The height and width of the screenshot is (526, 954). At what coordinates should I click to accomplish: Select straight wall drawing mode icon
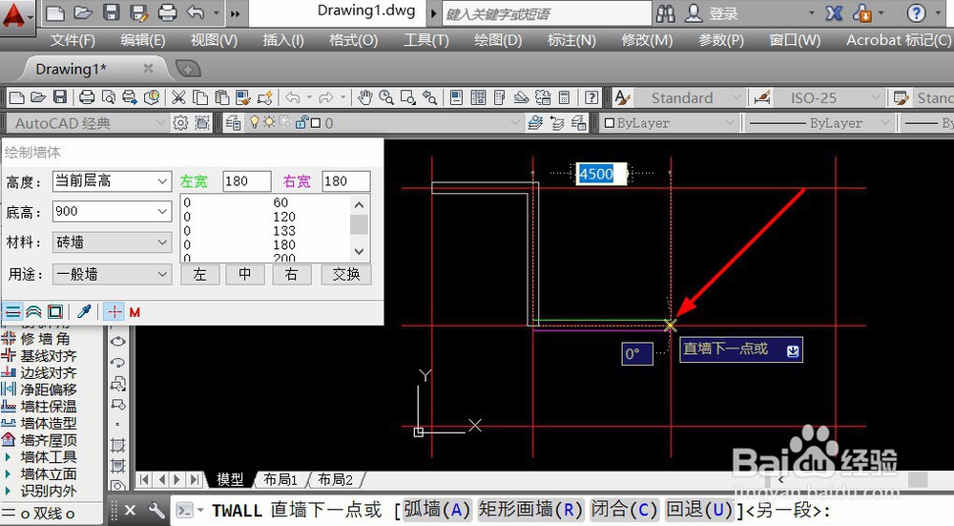pyautogui.click(x=12, y=312)
